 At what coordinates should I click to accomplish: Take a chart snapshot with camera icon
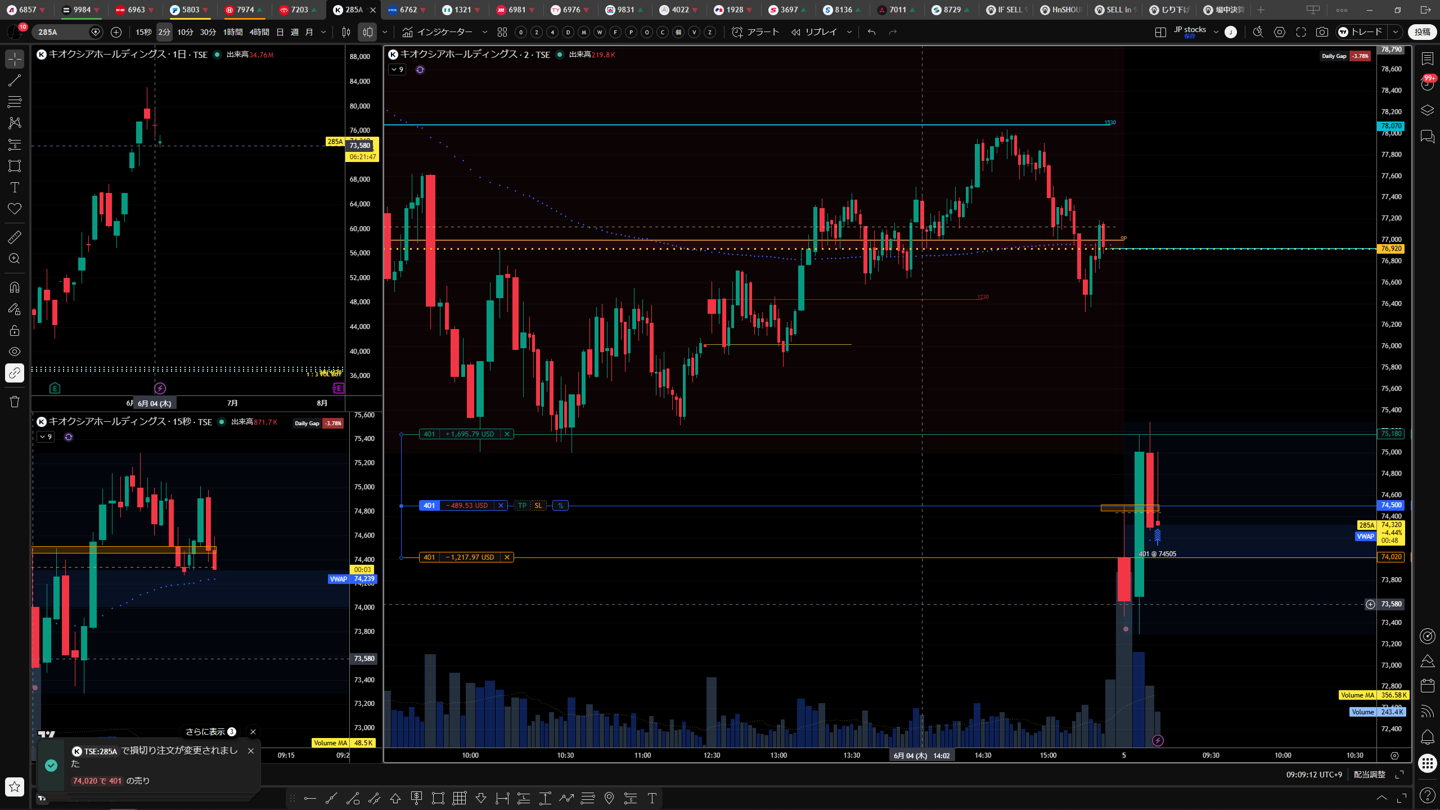[1322, 32]
